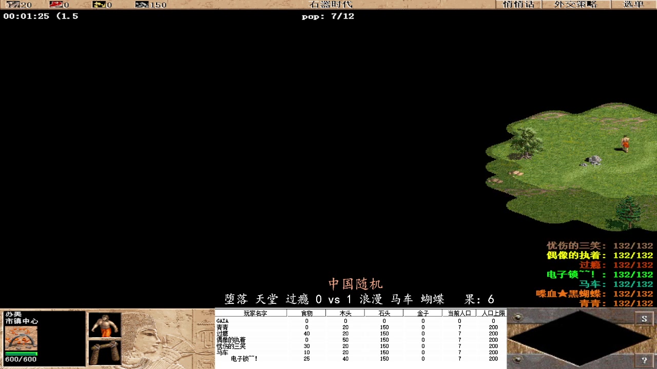Click 电子锁 wood value 40
This screenshot has width=657, height=369.
coord(345,359)
